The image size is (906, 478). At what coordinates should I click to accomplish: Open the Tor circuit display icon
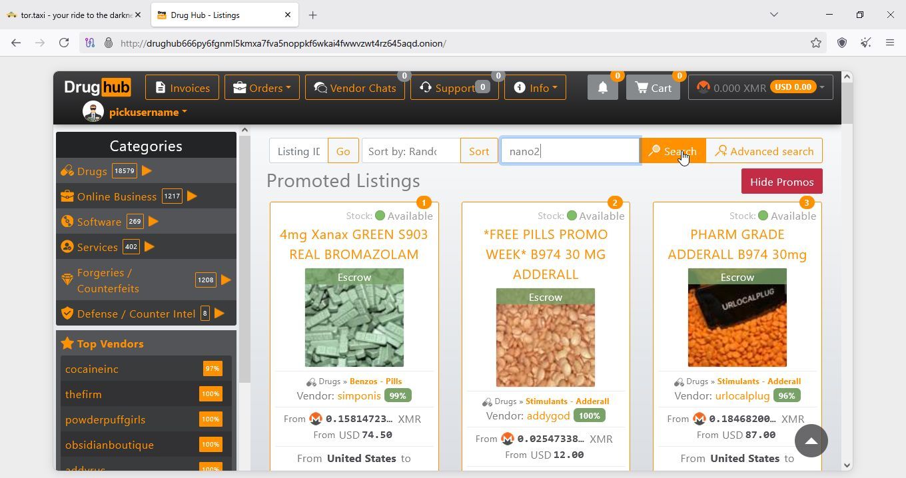90,43
